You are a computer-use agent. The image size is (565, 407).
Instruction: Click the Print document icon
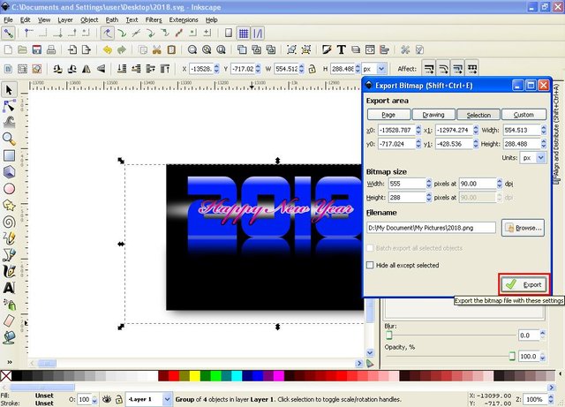coord(51,49)
